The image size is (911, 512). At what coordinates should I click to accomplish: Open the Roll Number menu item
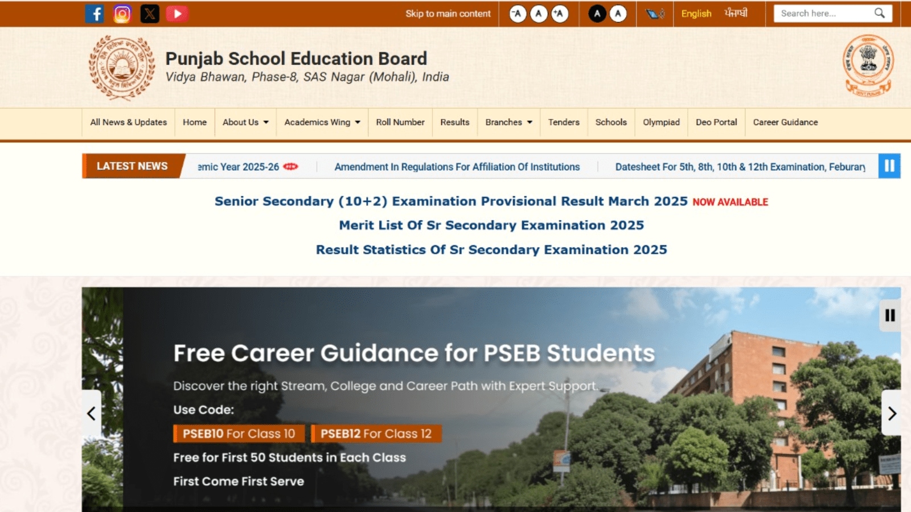(400, 122)
